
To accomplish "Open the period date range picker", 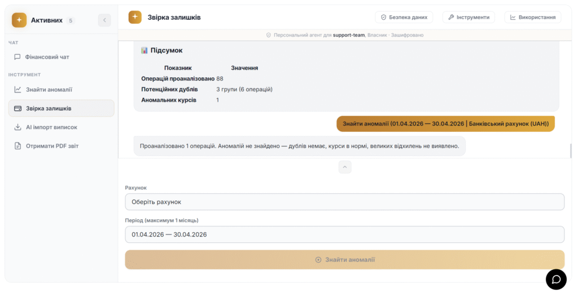I will pos(344,234).
